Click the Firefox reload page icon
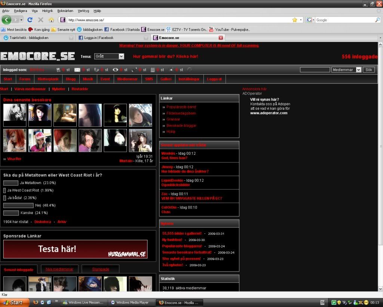 [x=30, y=20]
